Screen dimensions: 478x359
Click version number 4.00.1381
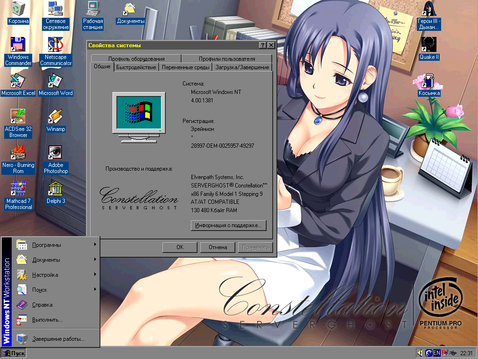coord(202,100)
